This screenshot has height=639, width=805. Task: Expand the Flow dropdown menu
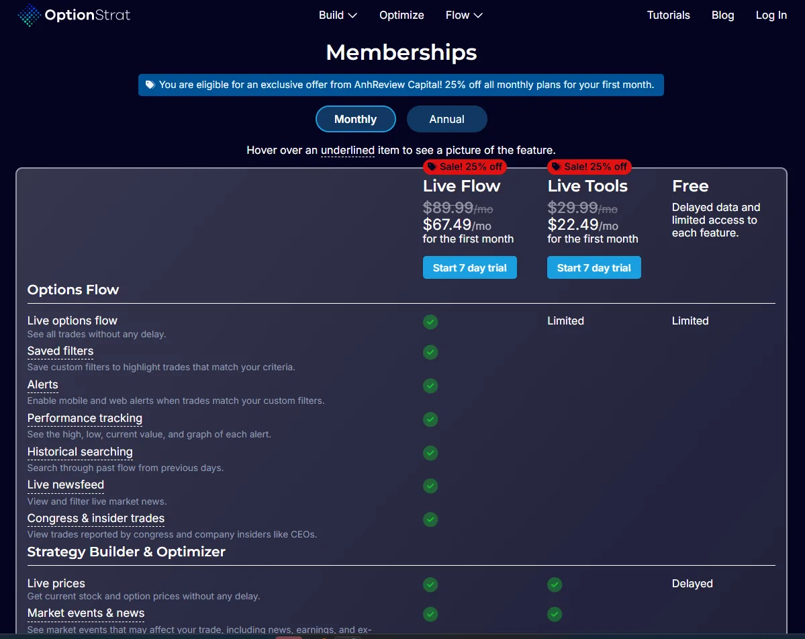click(x=464, y=15)
